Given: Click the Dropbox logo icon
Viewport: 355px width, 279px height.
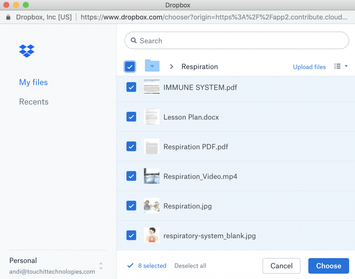Looking at the screenshot, I should 27,51.
